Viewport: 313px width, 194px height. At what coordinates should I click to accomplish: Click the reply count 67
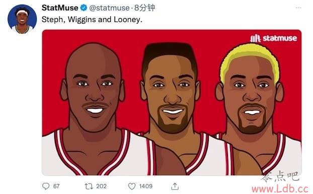(x=56, y=186)
